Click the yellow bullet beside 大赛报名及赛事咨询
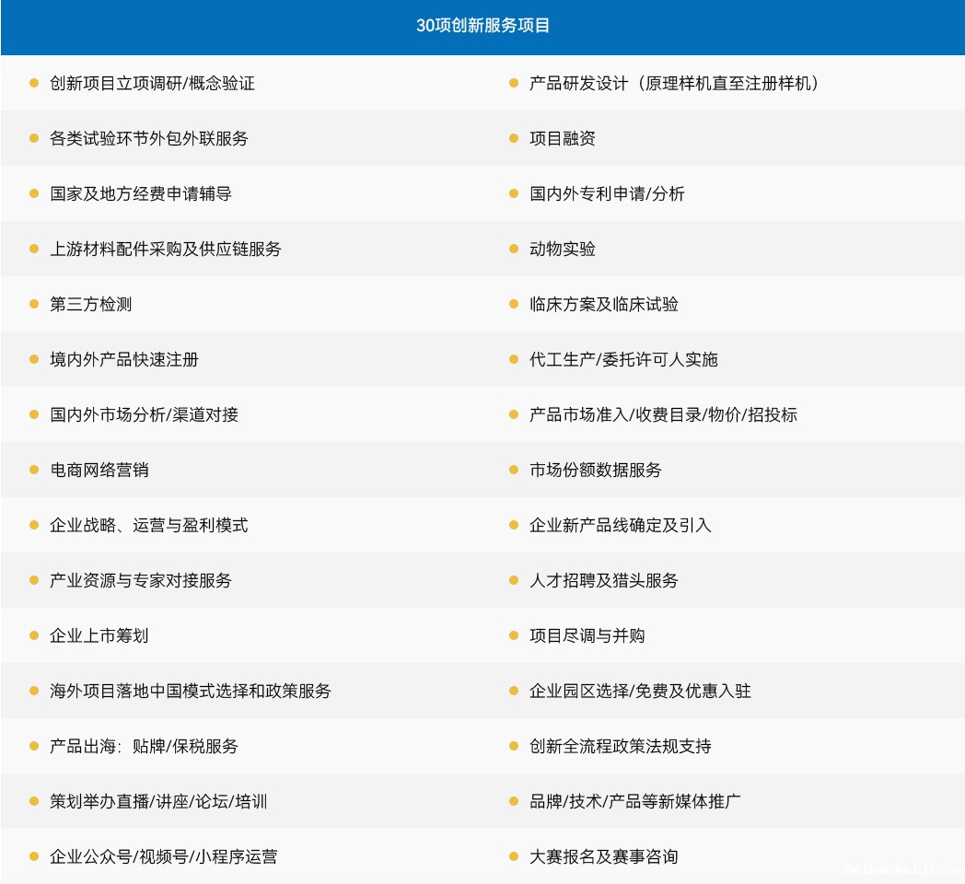 (514, 856)
